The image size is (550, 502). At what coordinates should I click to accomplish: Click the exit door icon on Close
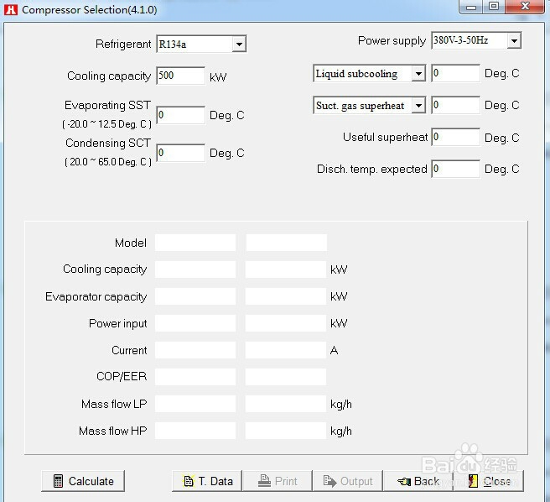pos(473,480)
